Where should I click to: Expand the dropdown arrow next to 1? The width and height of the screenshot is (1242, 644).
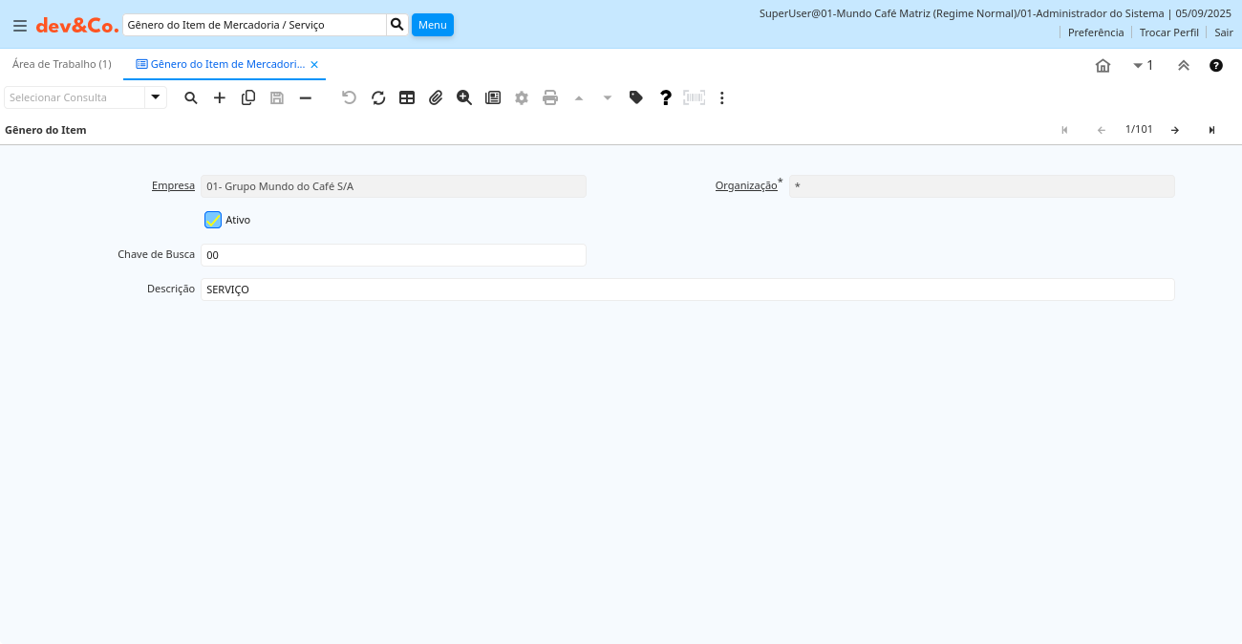[1138, 65]
